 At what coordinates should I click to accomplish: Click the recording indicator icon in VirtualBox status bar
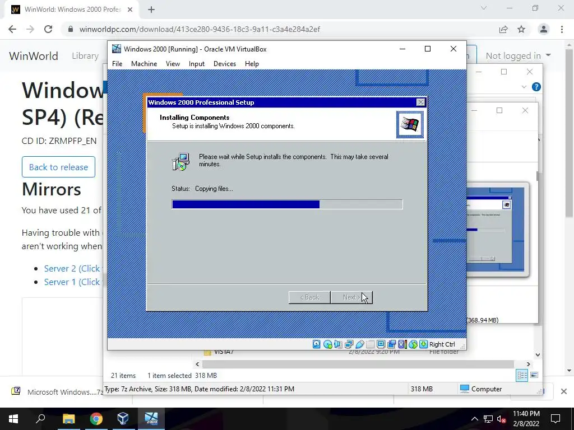[x=391, y=344]
